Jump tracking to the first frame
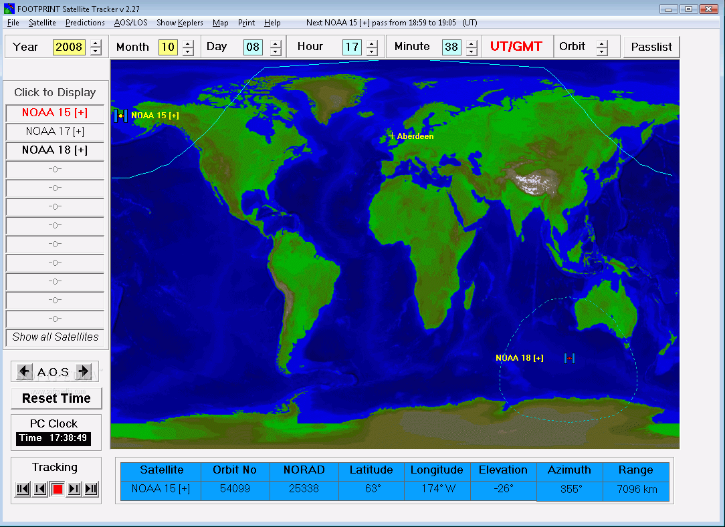725x527 pixels. (x=23, y=489)
